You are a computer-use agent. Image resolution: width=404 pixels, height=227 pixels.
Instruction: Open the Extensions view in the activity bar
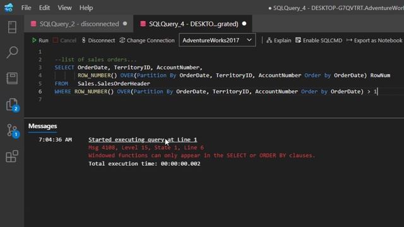coord(12,156)
